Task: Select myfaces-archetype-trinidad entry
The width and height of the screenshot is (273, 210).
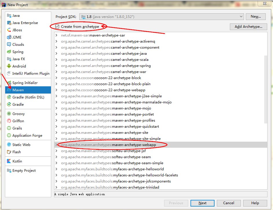Action: (x=161, y=187)
